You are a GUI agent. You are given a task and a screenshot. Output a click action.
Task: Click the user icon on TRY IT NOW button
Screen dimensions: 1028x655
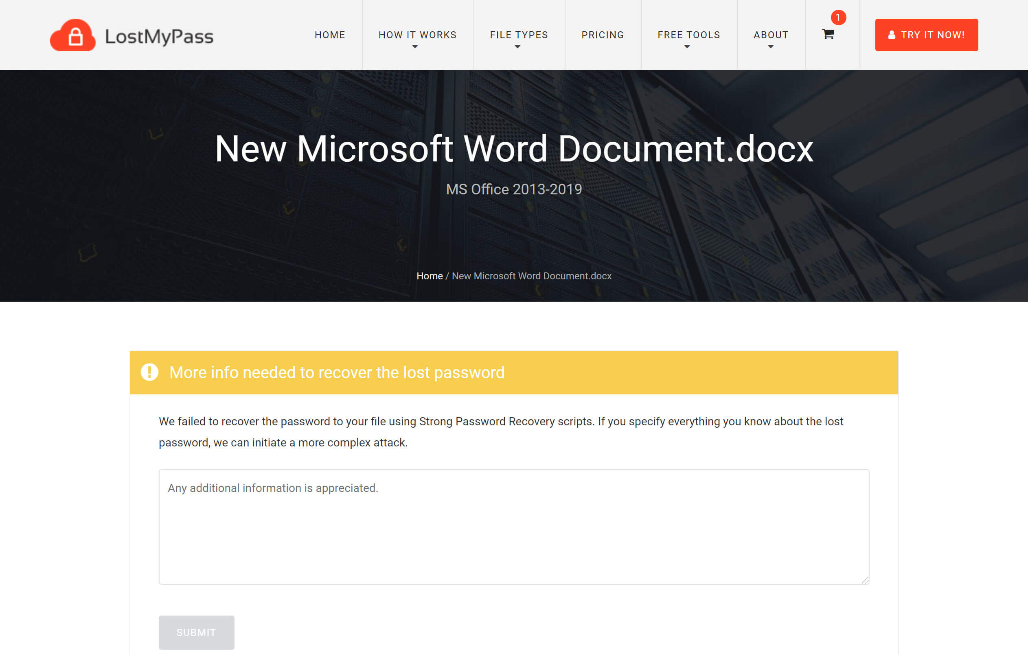point(892,35)
